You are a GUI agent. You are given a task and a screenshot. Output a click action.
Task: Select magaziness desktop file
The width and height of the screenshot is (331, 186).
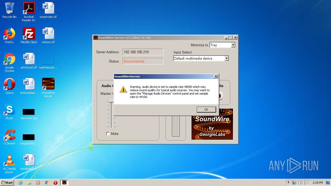click(x=29, y=139)
